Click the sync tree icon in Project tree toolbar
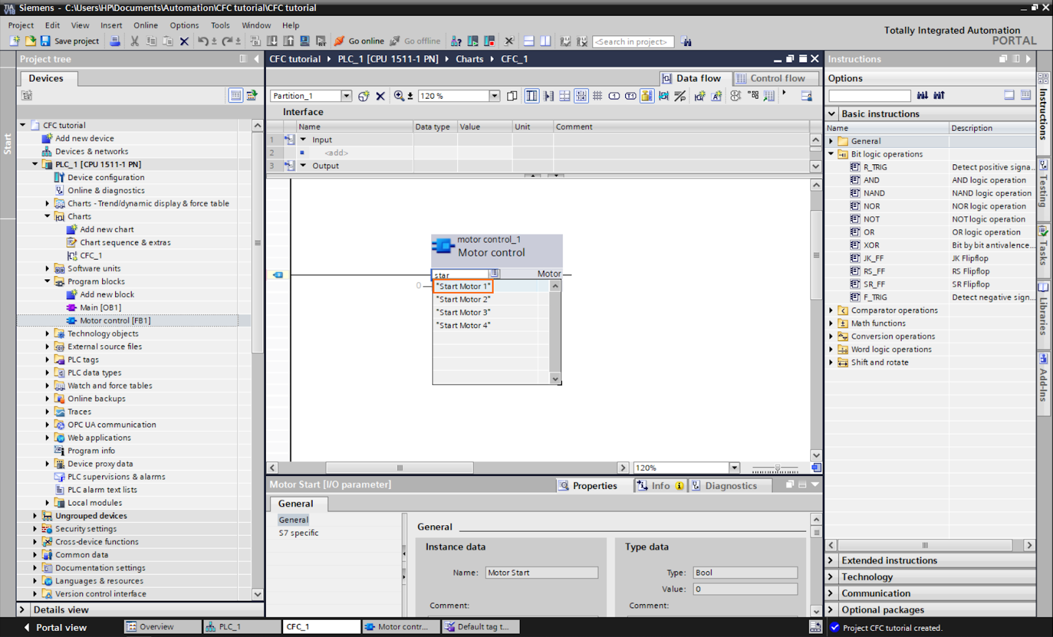Image resolution: width=1053 pixels, height=637 pixels. click(x=252, y=95)
